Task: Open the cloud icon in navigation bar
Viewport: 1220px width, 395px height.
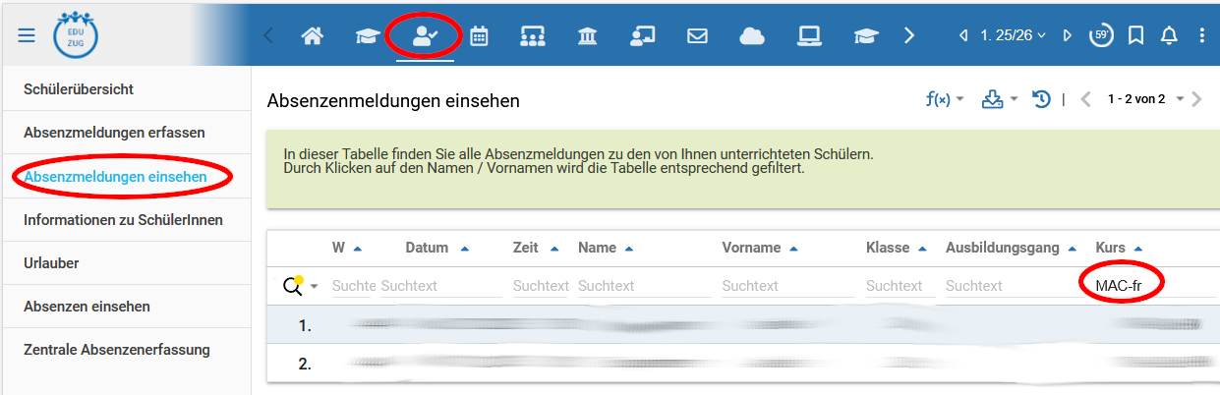Action: (752, 36)
